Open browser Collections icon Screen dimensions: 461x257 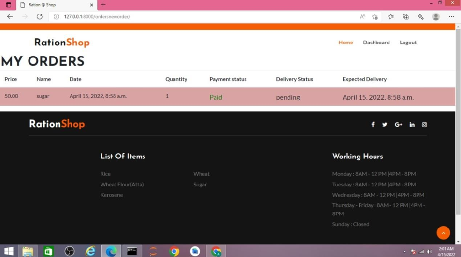pyautogui.click(x=405, y=16)
